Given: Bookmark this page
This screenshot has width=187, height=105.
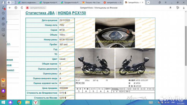Looking at the screenshot, I should [x=170, y=8].
